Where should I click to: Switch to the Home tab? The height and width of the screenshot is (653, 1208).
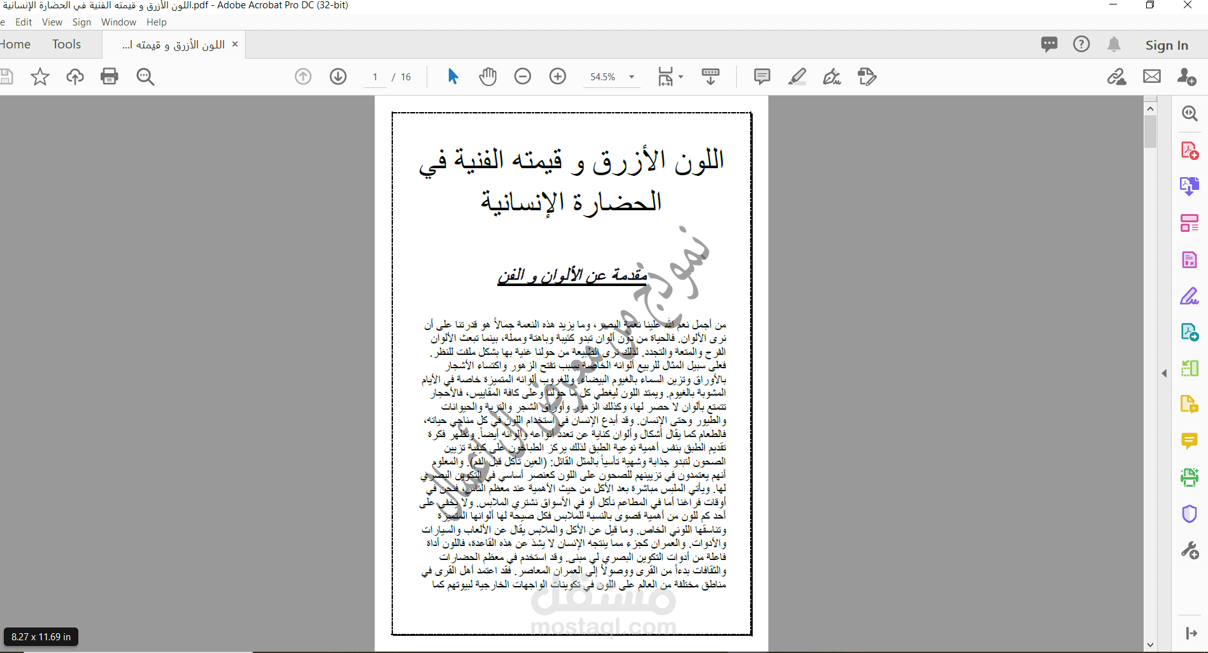point(15,44)
